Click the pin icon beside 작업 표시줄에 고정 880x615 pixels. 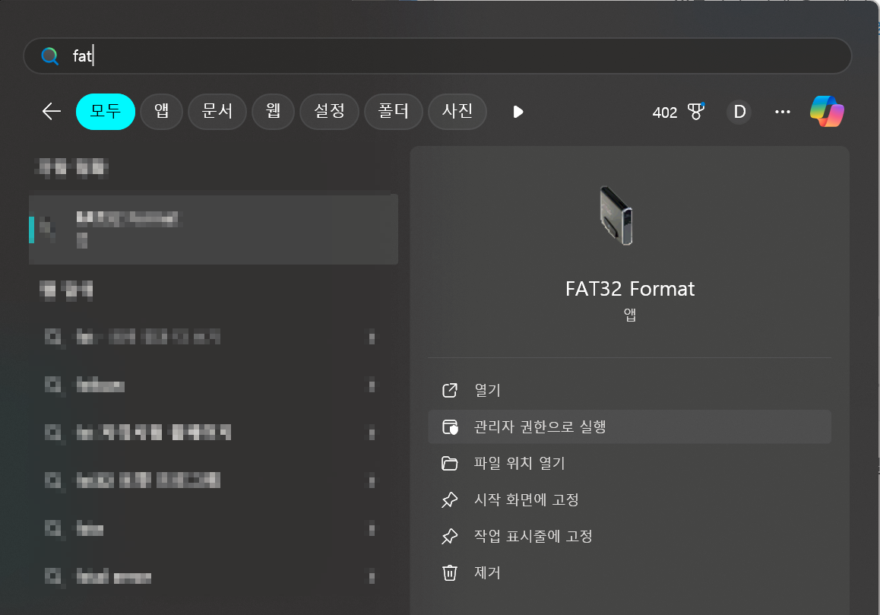click(450, 537)
